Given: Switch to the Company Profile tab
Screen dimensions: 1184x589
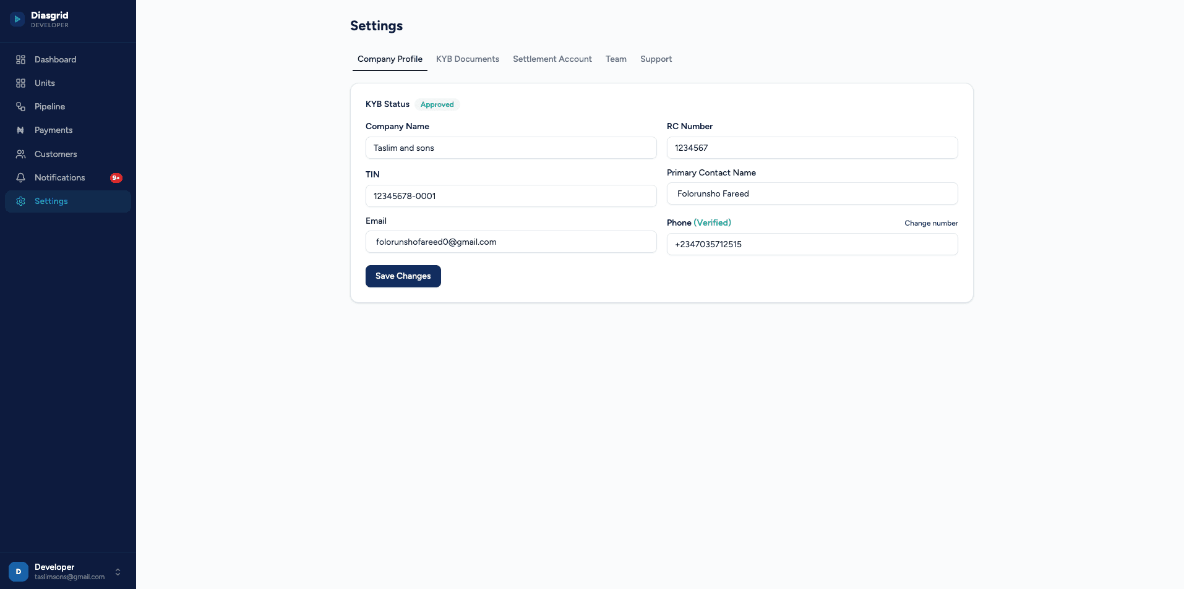Looking at the screenshot, I should [390, 59].
